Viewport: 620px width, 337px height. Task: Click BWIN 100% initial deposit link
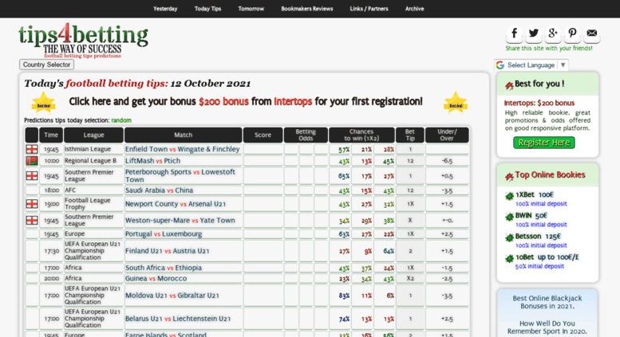click(x=541, y=225)
